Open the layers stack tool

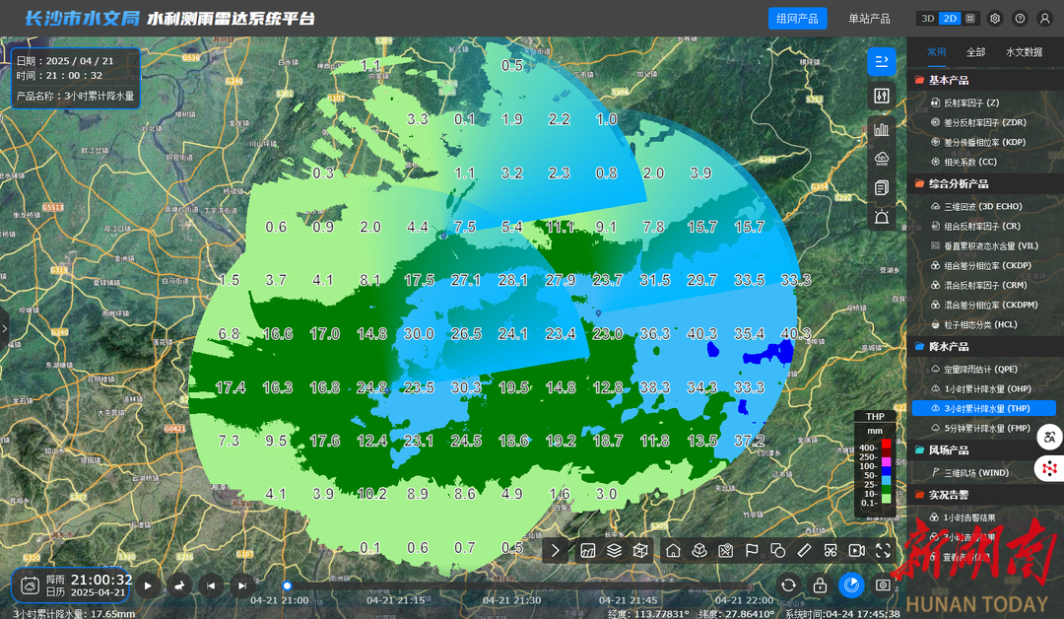point(614,550)
